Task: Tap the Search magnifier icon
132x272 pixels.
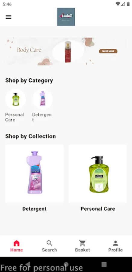Action: [49, 243]
